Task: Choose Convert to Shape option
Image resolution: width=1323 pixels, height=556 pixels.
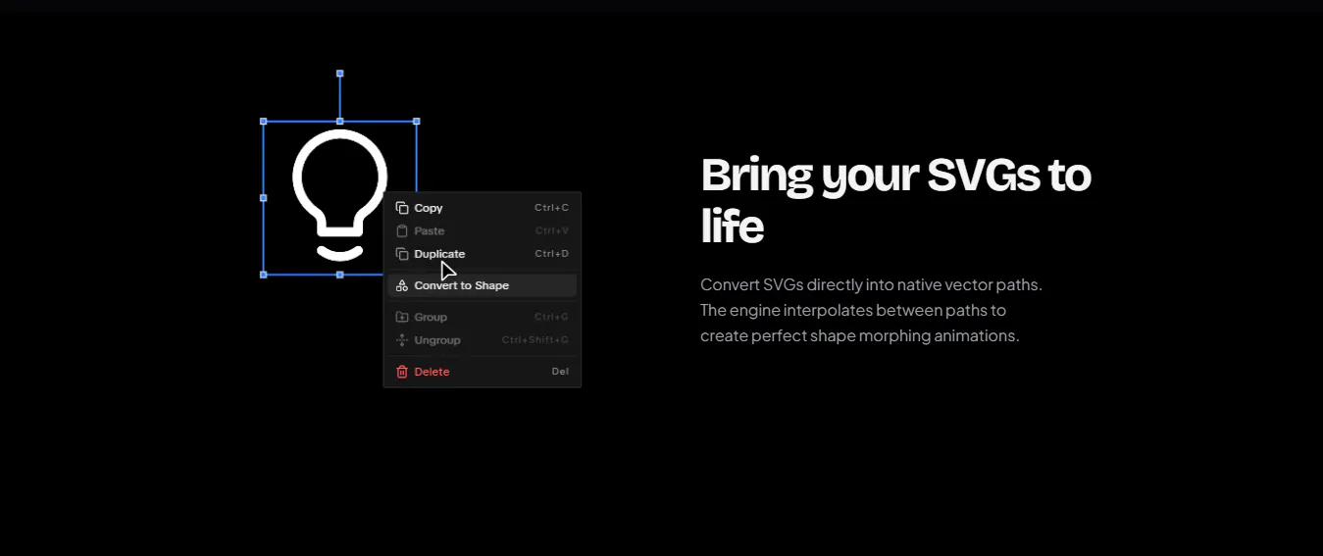Action: point(482,285)
